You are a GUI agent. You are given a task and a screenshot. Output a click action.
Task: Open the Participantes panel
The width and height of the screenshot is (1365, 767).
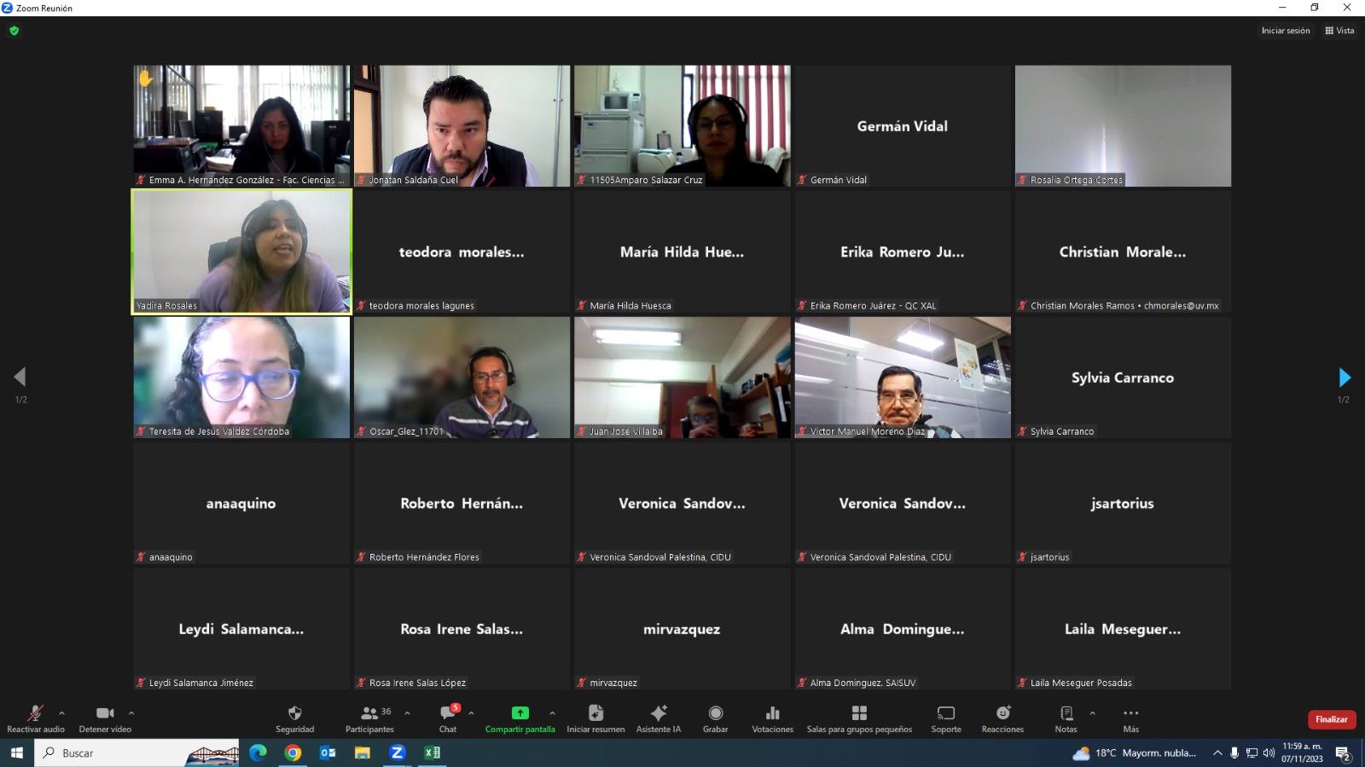coord(370,713)
